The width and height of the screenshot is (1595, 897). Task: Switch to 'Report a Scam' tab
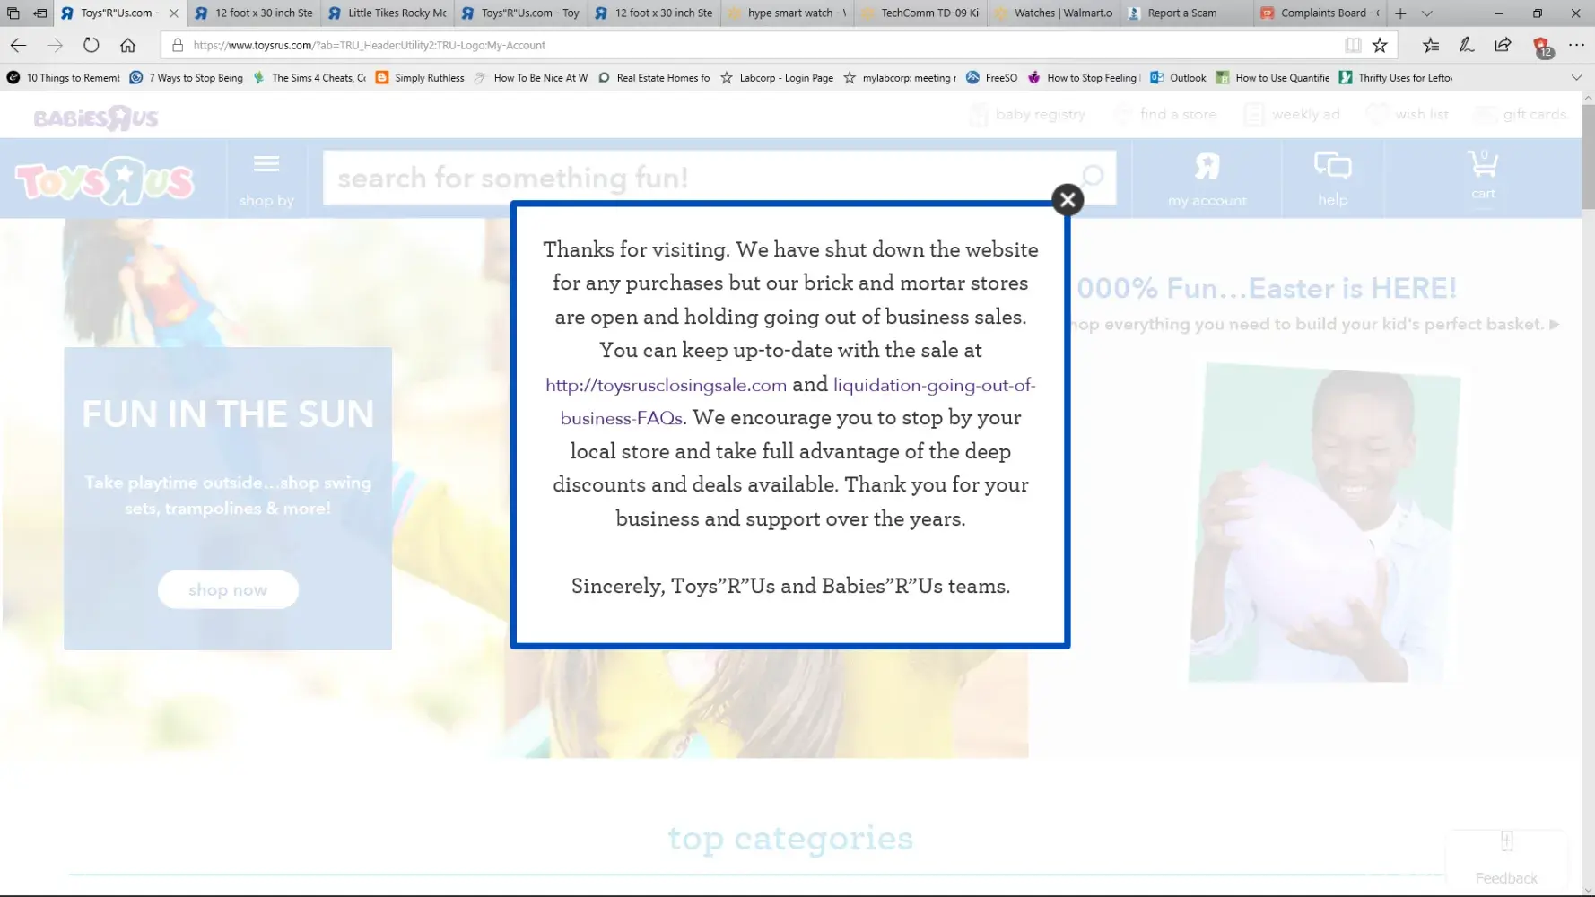pyautogui.click(x=1187, y=13)
